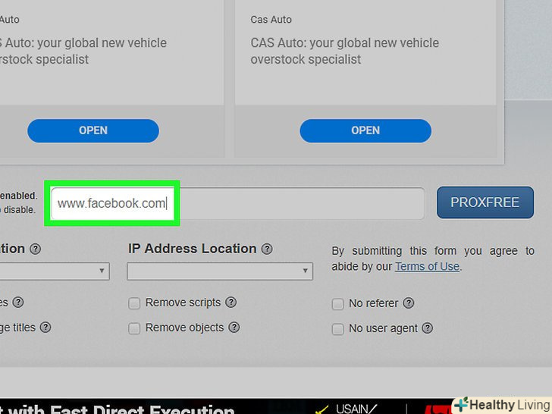Click the 'Fast Direct Execution' banner ad
This screenshot has height=414, width=552.
coord(225,406)
